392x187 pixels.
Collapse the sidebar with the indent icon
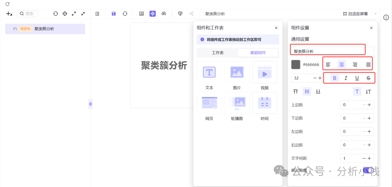pos(97,14)
